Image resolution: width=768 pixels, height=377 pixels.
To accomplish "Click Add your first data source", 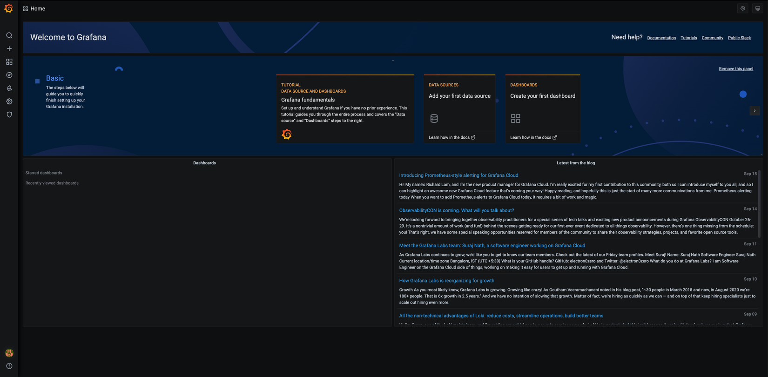I will 459,96.
